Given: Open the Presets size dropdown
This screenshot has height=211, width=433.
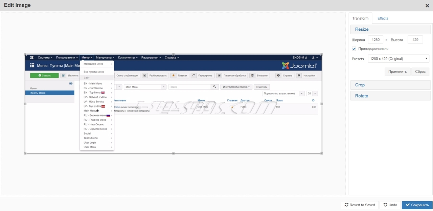Looking at the screenshot, I should click(x=398, y=59).
